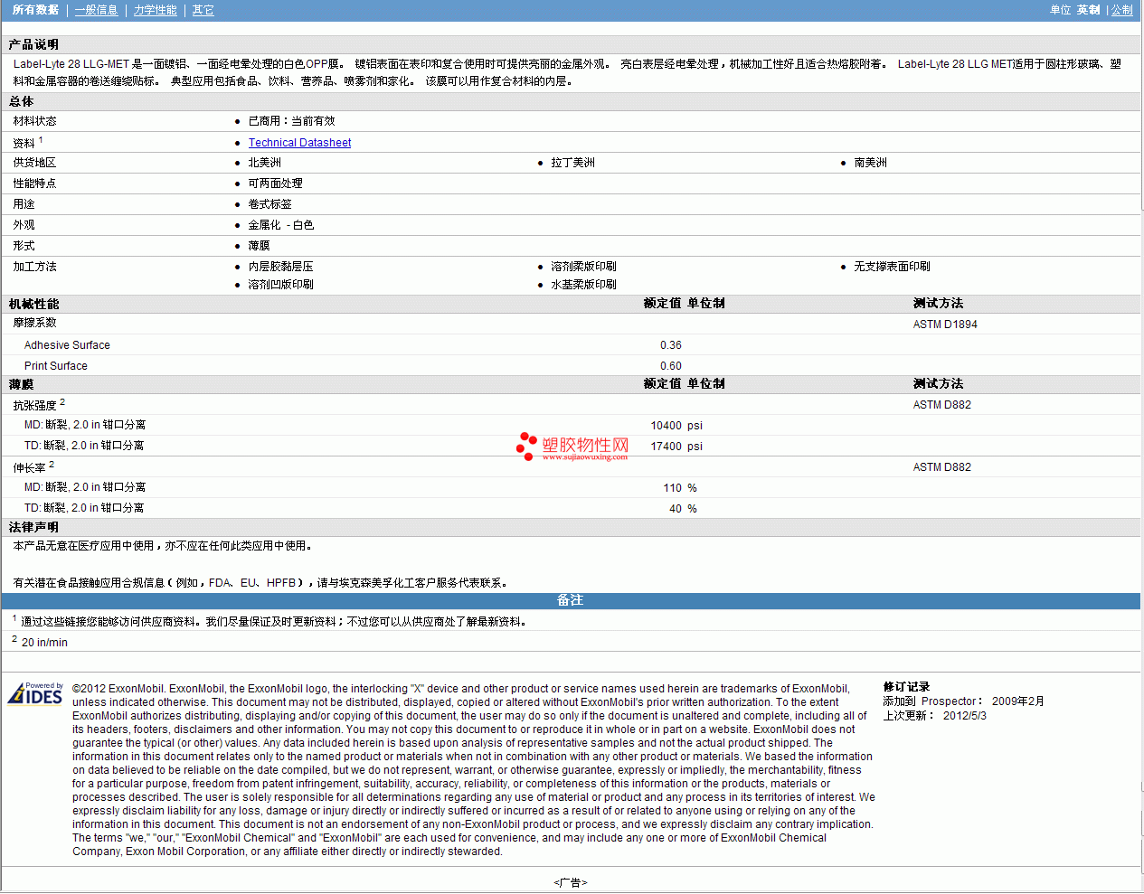Click the 修订记录 heading
The image size is (1144, 894).
(906, 687)
